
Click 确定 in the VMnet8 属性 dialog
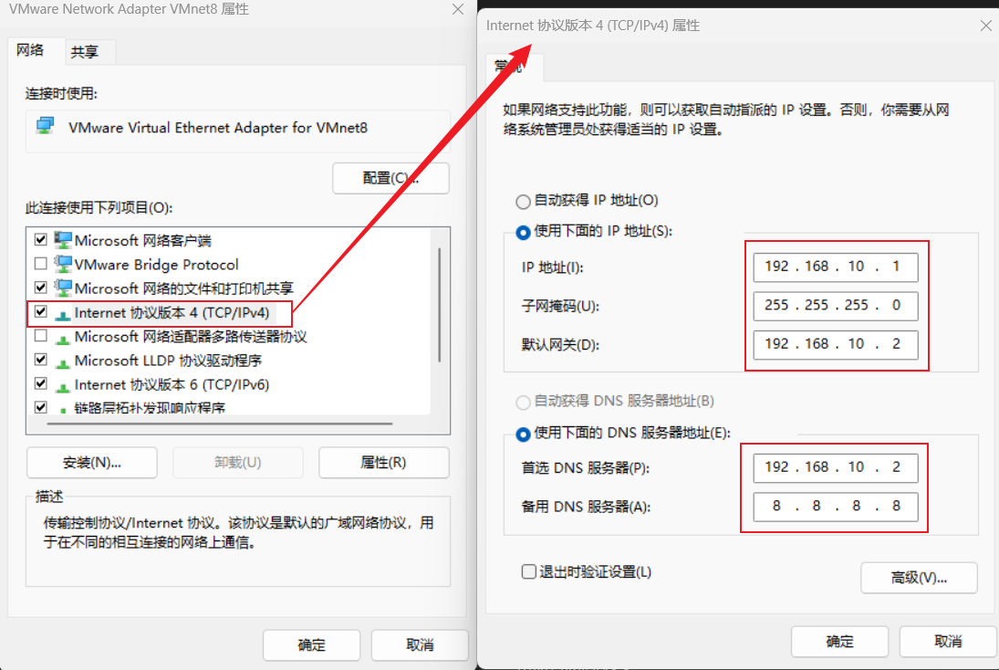coord(311,645)
